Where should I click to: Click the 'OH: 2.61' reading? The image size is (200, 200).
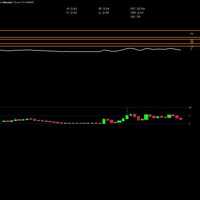[x=137, y=13]
